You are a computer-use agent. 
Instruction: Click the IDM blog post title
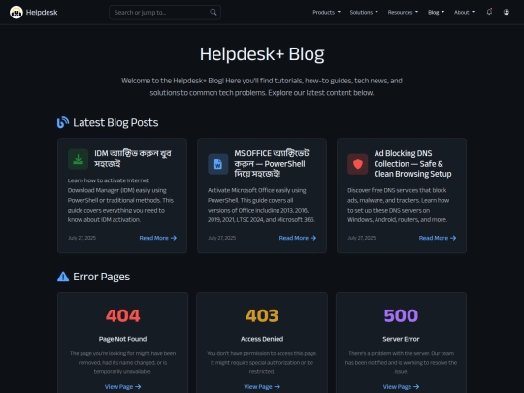pyautogui.click(x=133, y=159)
